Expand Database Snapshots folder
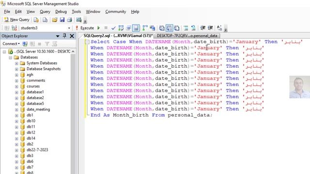Viewport: 310px width, 174px height. click(x=16, y=69)
